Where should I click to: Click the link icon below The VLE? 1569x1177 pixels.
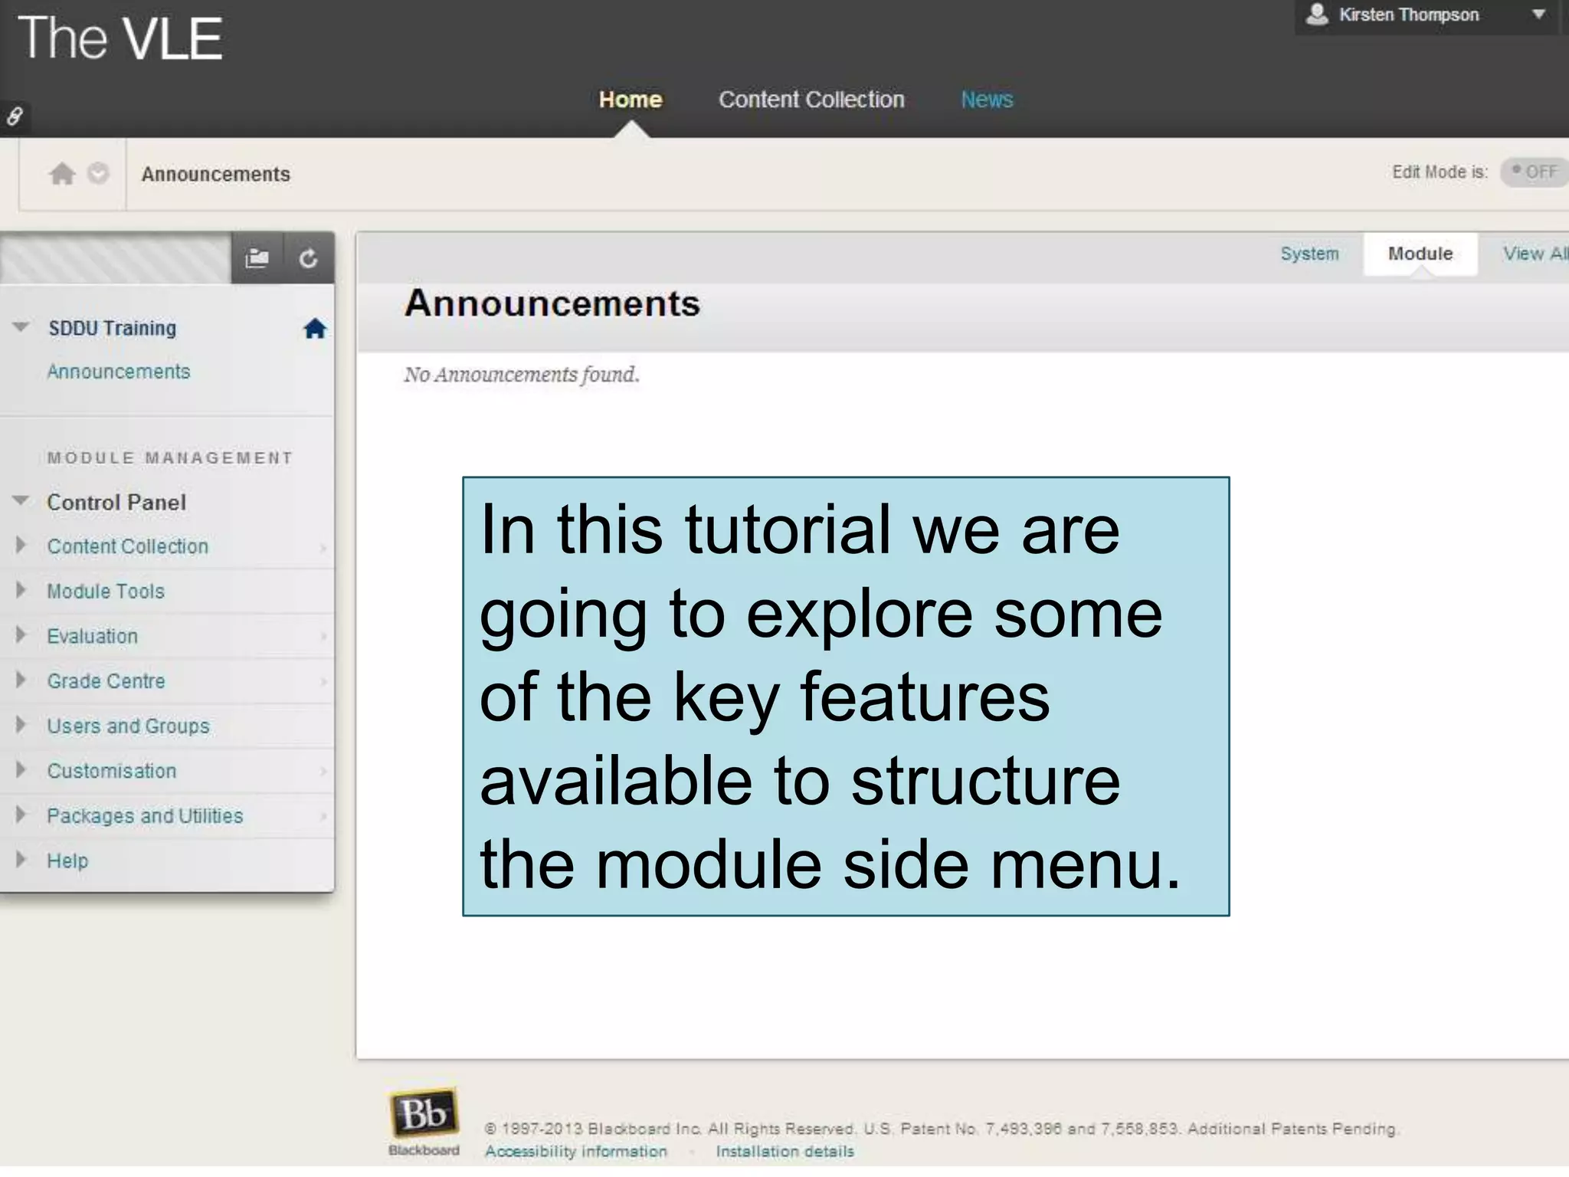click(x=15, y=116)
